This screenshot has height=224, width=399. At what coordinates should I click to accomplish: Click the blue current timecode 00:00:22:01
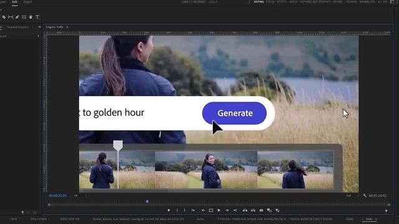click(58, 195)
